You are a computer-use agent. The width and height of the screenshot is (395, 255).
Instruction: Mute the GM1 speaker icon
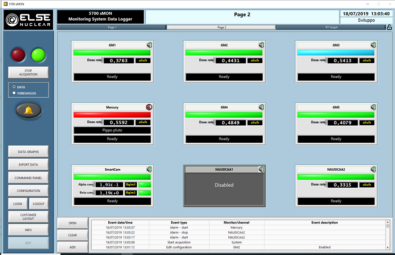(149, 45)
